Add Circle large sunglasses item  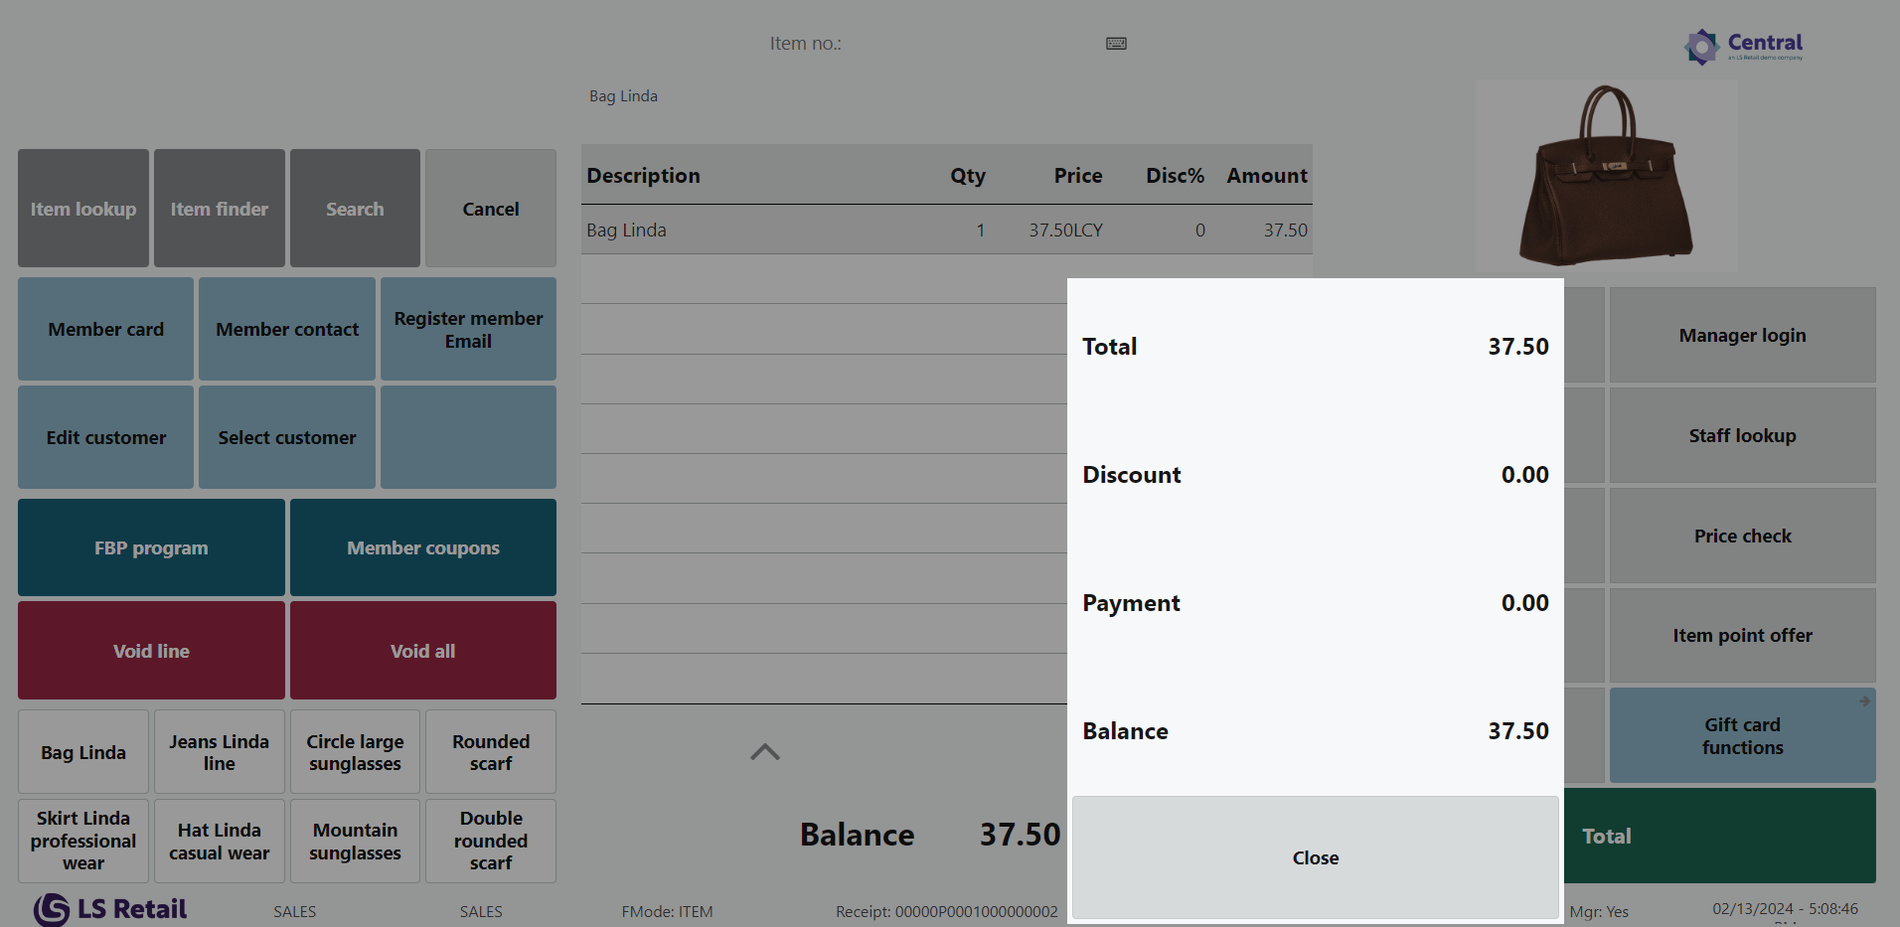[355, 752]
